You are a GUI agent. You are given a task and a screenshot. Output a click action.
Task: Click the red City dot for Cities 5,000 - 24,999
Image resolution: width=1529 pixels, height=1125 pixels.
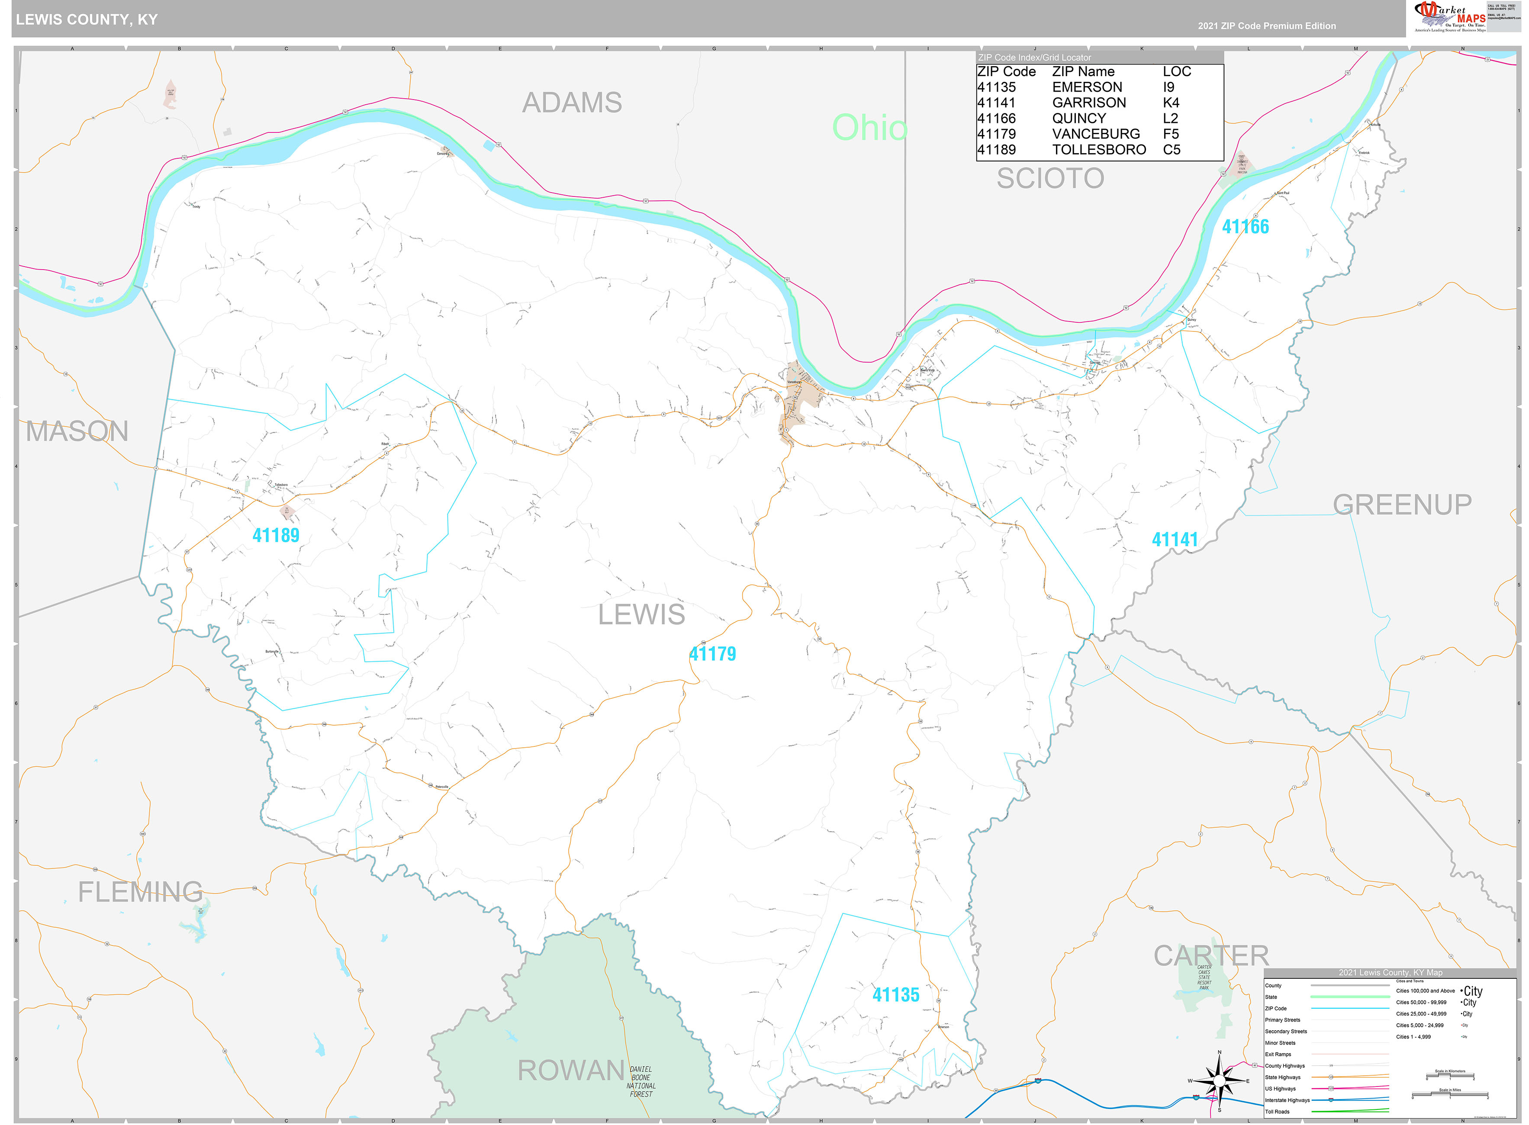pos(1461,1025)
